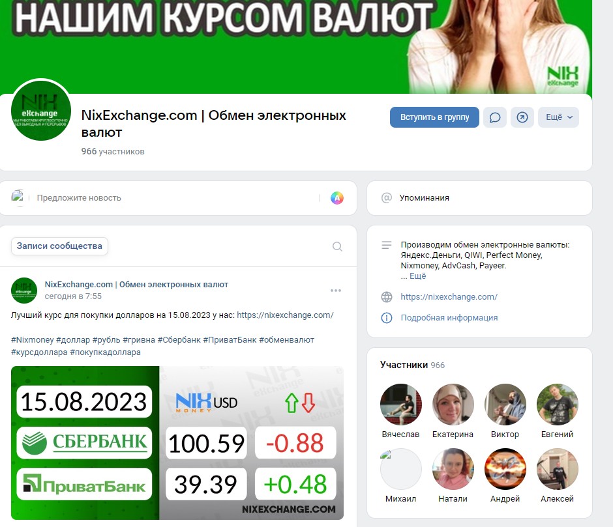Open Евгений's member avatar

click(x=557, y=405)
